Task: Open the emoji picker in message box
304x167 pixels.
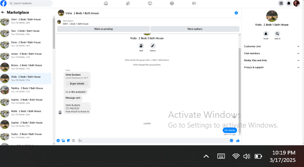Action: point(231,141)
